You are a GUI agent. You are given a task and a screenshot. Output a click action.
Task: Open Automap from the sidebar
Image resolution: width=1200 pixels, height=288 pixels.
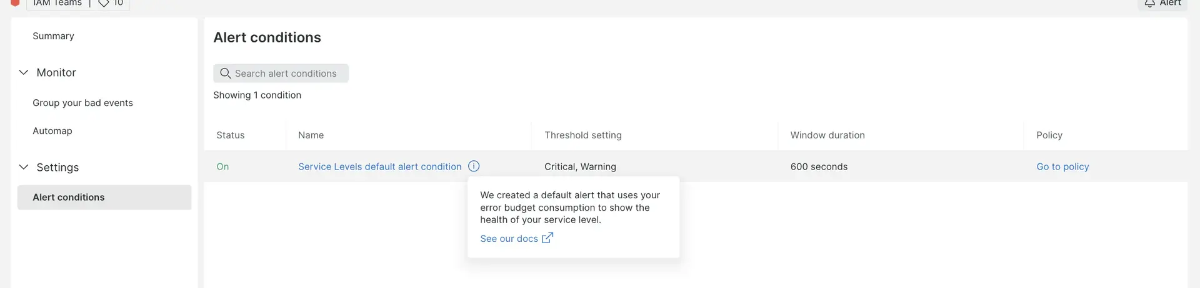52,131
